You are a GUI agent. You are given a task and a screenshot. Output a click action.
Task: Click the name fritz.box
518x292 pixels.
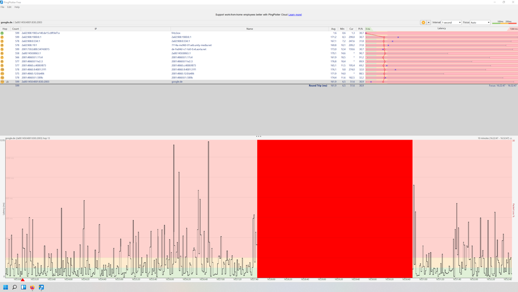[176, 33]
